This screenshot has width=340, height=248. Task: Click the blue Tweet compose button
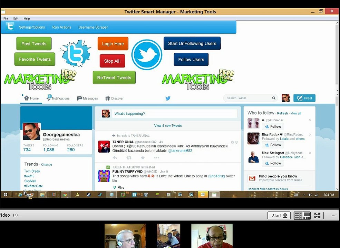pyautogui.click(x=304, y=98)
